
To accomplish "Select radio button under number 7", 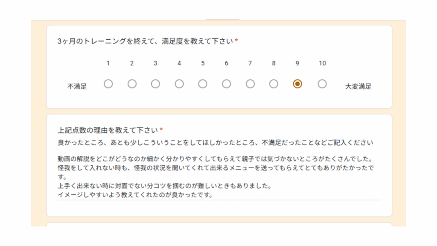I will (250, 84).
